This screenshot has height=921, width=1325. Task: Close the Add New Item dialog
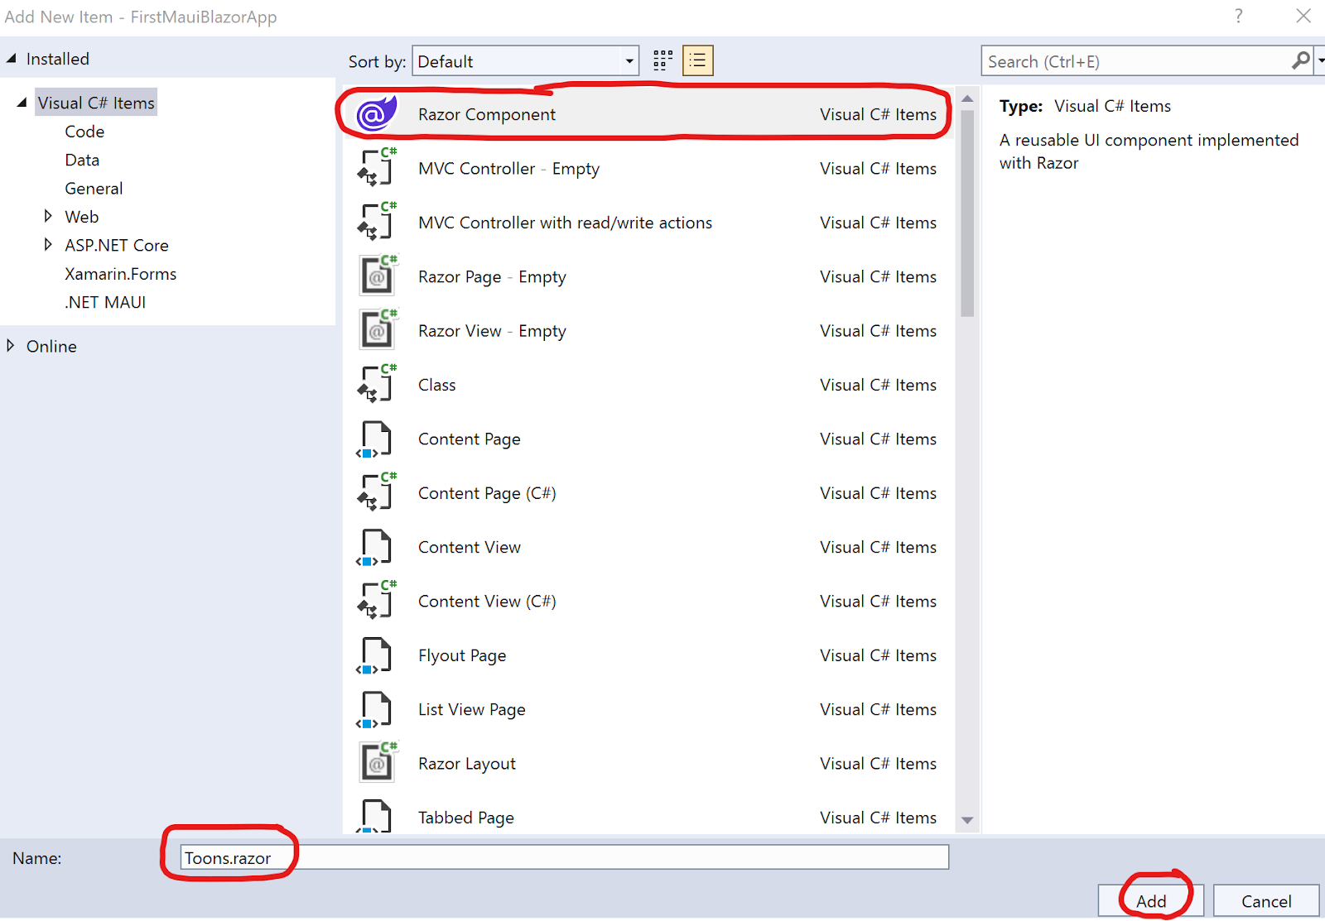point(1303,16)
